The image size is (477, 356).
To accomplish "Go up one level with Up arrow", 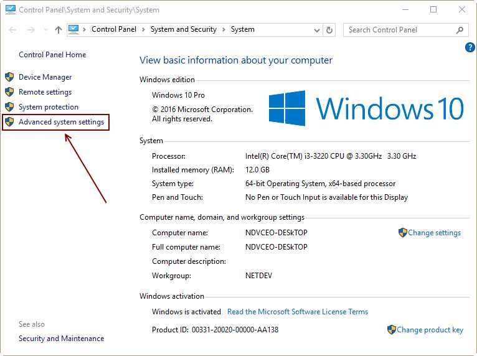I will (59, 30).
